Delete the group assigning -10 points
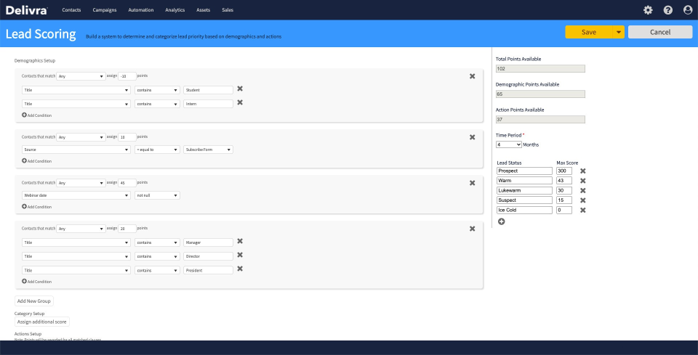The width and height of the screenshot is (698, 355). tap(473, 76)
